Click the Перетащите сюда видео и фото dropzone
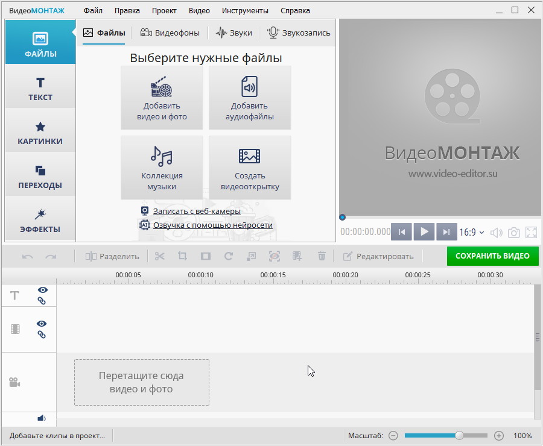The image size is (543, 446). [142, 382]
